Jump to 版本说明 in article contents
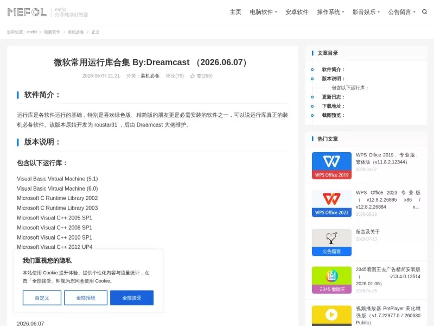The height and width of the screenshot is (326, 434). click(333, 79)
